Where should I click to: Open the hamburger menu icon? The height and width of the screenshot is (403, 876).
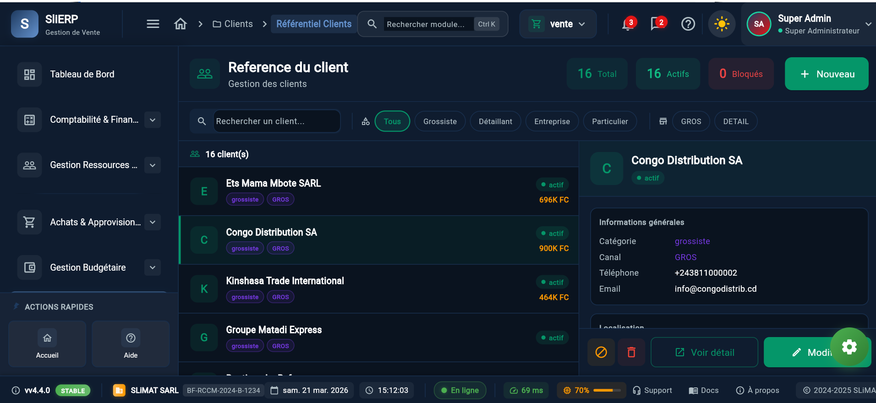pos(153,24)
